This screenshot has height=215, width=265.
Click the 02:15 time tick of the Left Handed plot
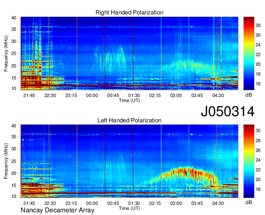tap(155, 203)
